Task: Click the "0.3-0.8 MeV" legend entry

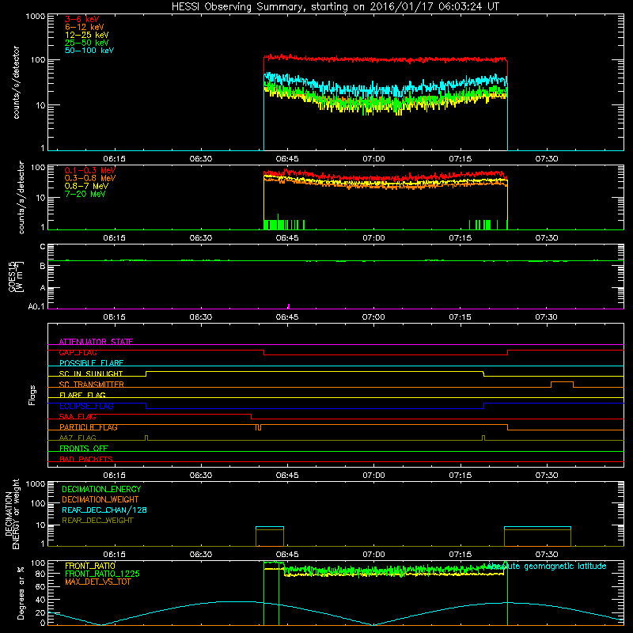Action: pos(90,178)
